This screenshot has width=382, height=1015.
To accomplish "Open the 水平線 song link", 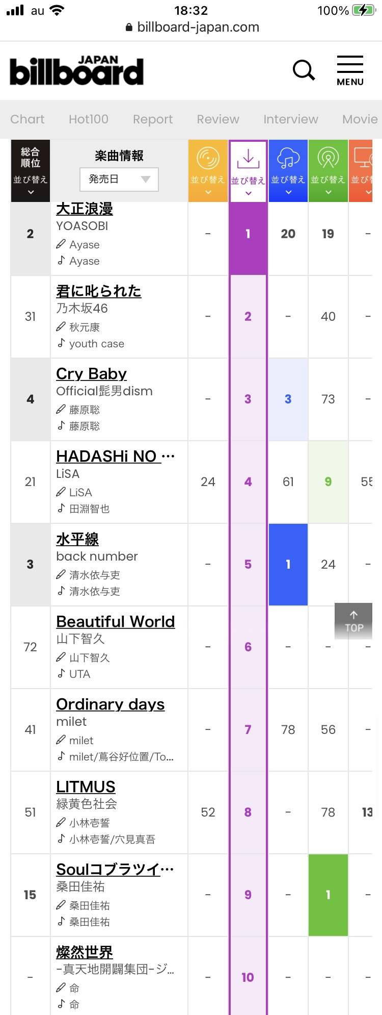I will click(x=77, y=539).
